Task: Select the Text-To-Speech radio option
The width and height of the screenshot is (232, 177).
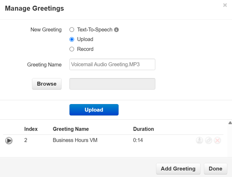Action: pyautogui.click(x=72, y=30)
